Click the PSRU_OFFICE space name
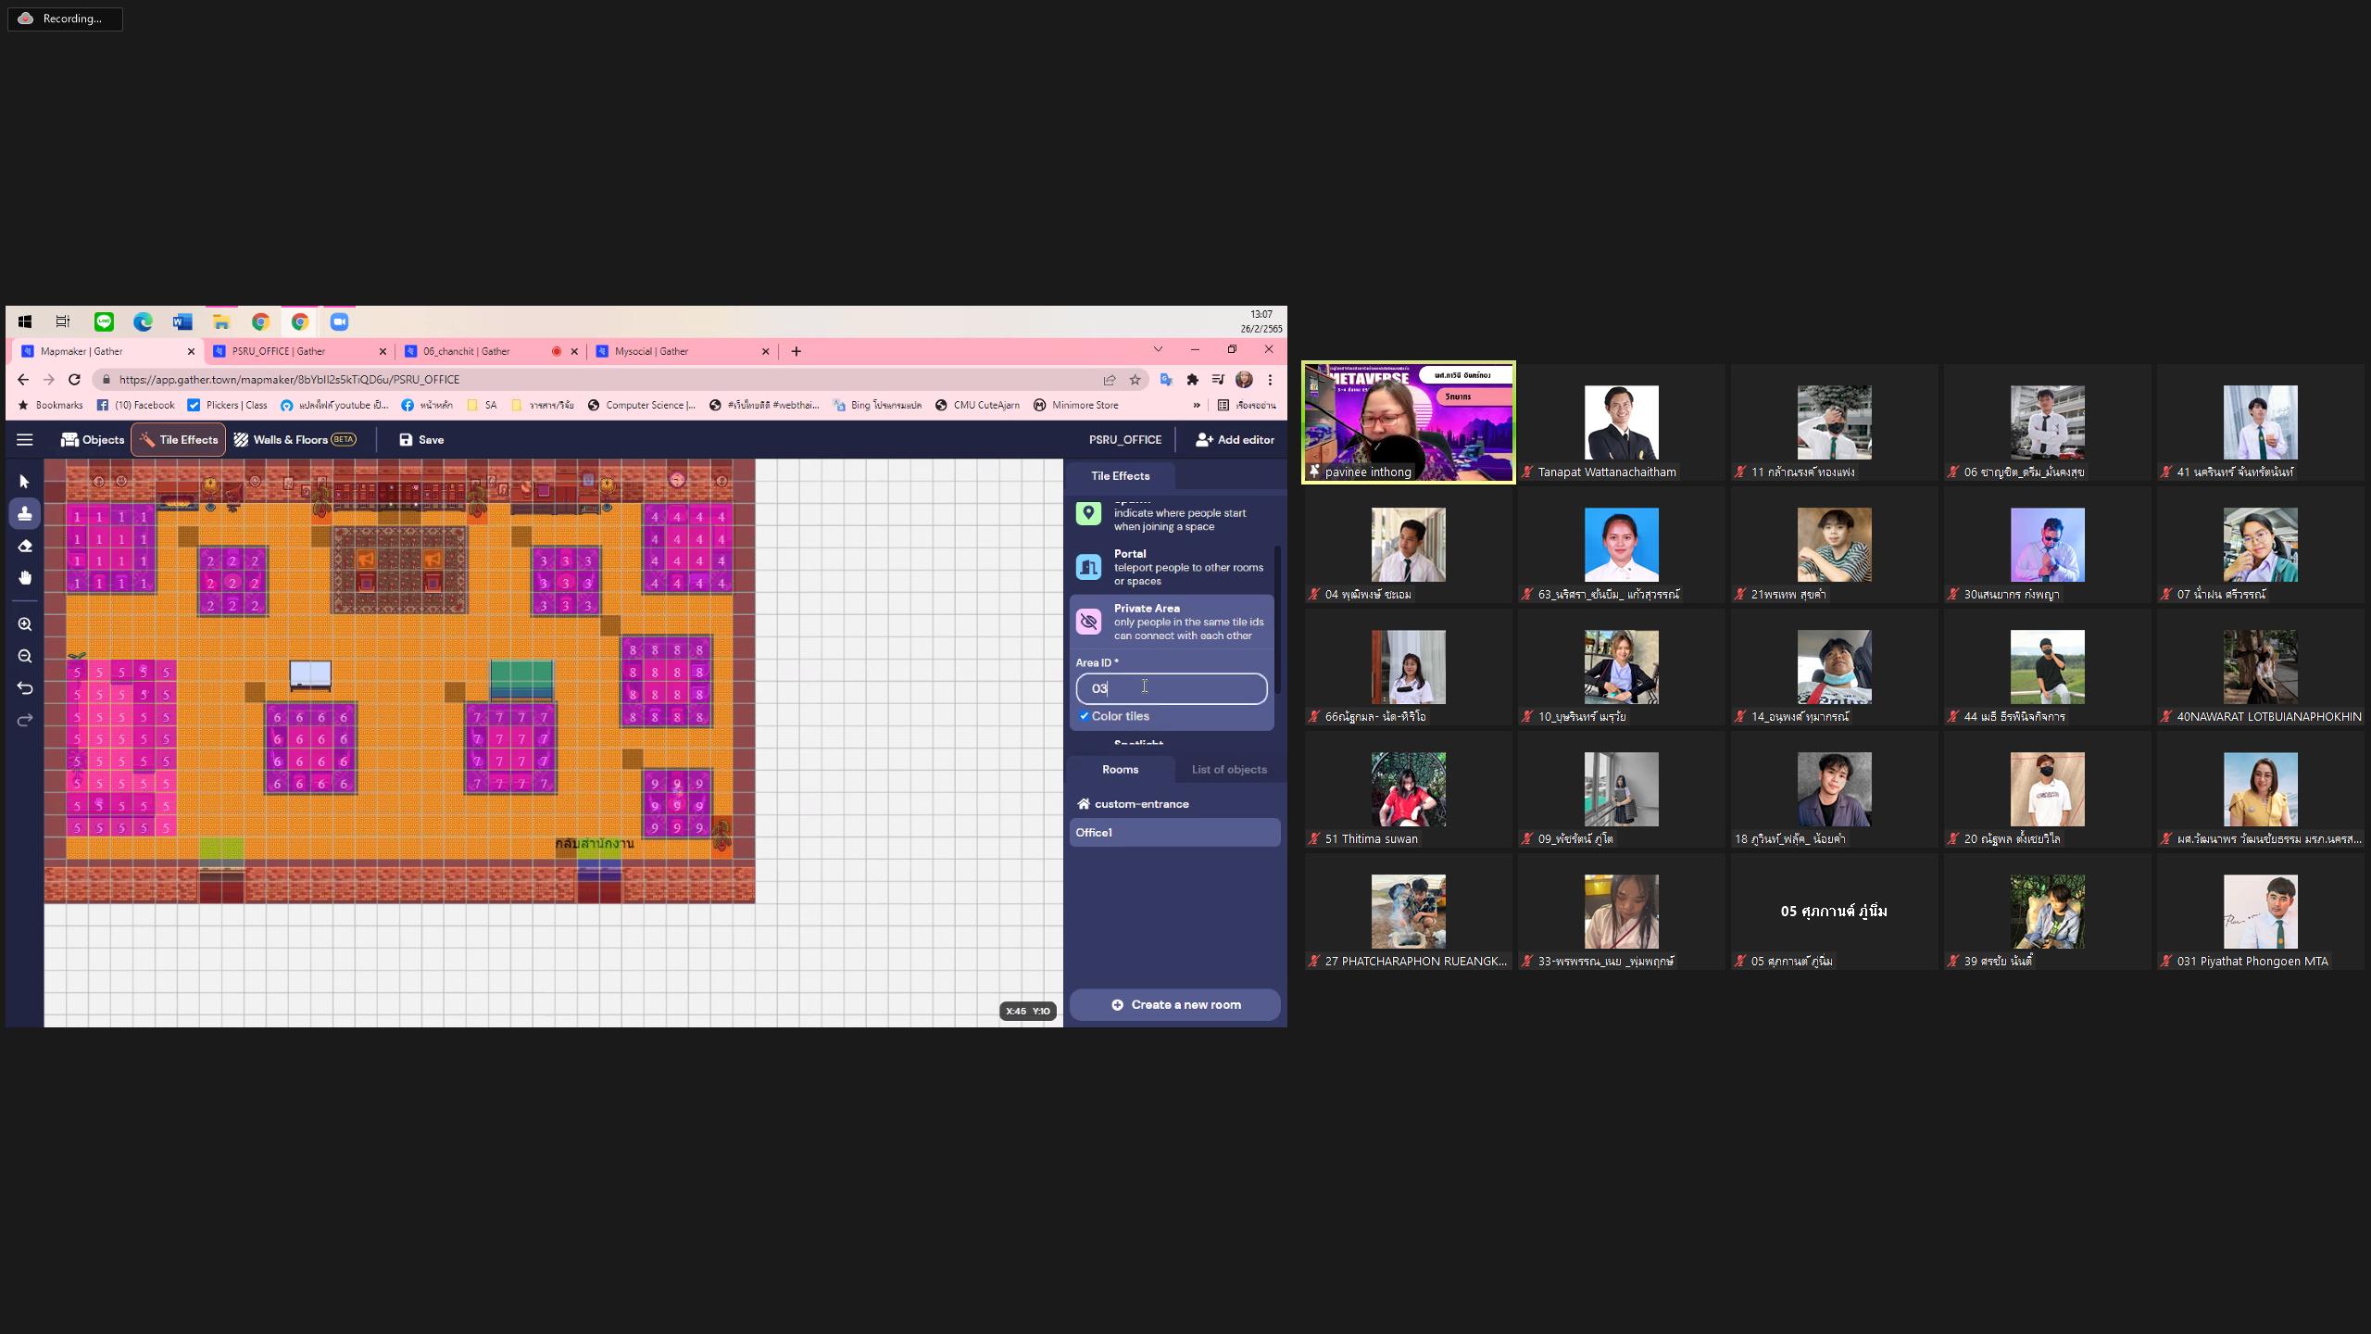2371x1334 pixels. [1125, 440]
